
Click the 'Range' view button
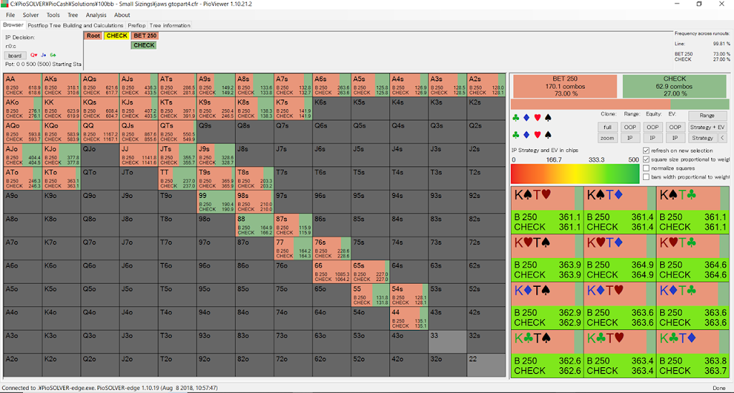point(707,115)
